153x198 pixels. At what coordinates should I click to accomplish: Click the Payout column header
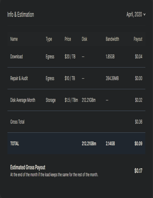138,39
